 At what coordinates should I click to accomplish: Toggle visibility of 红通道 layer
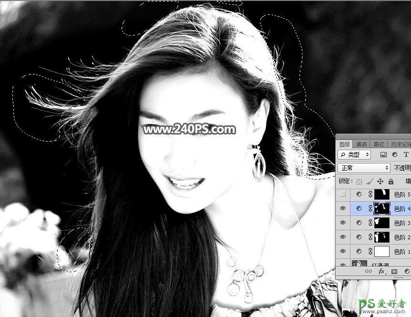(343, 264)
